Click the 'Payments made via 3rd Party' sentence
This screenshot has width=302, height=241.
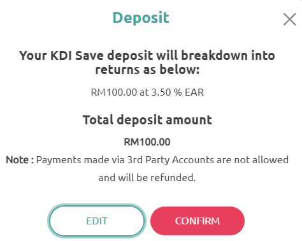coord(162,160)
